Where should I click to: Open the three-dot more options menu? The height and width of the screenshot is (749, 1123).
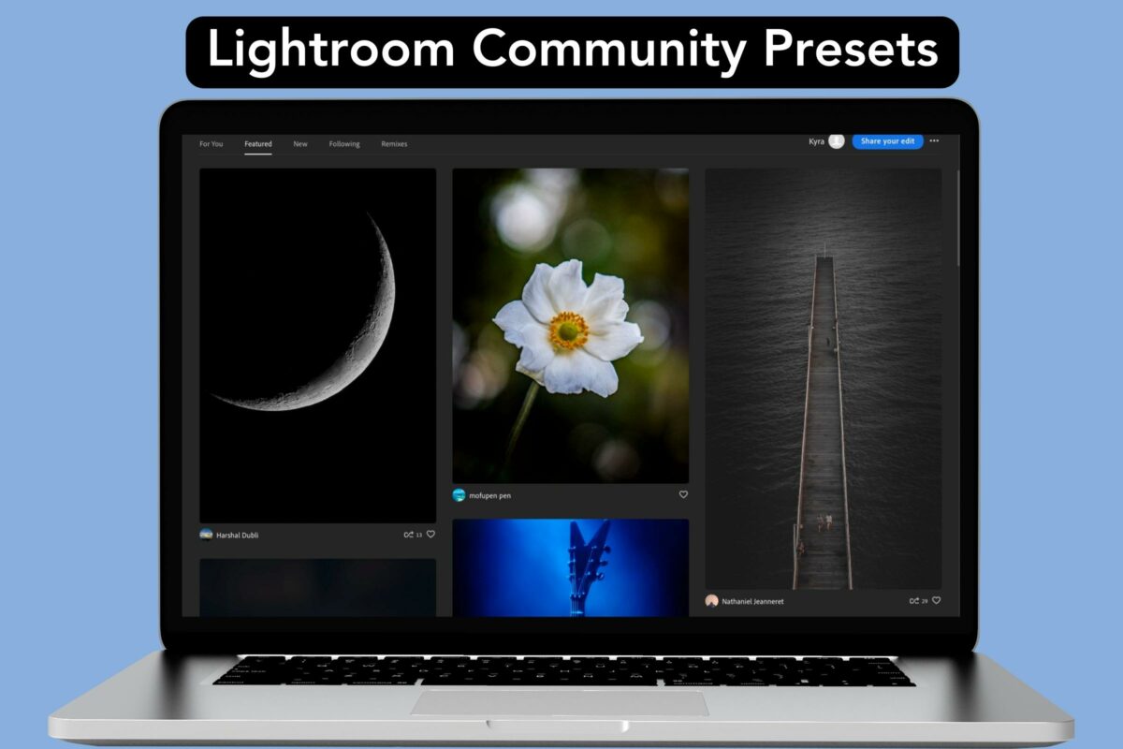934,141
